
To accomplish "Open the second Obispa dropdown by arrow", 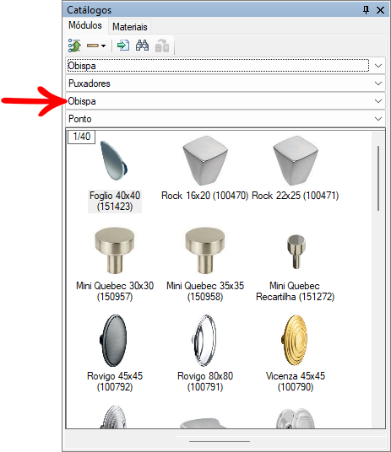I will 378,101.
